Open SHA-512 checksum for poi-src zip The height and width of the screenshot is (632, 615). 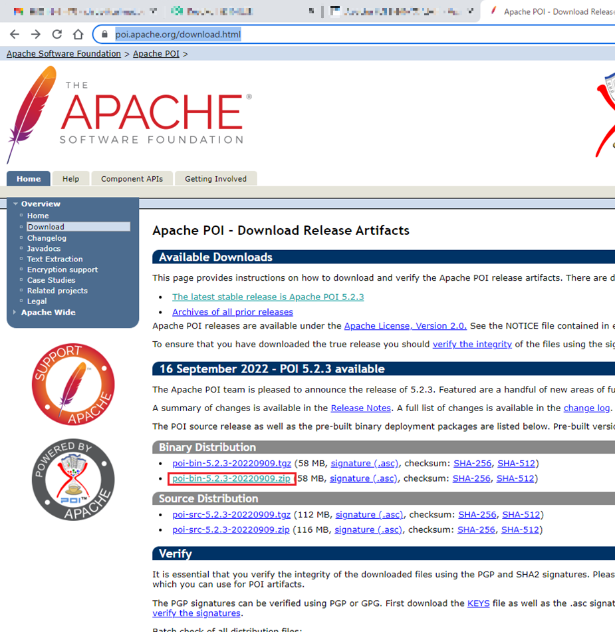pos(520,530)
